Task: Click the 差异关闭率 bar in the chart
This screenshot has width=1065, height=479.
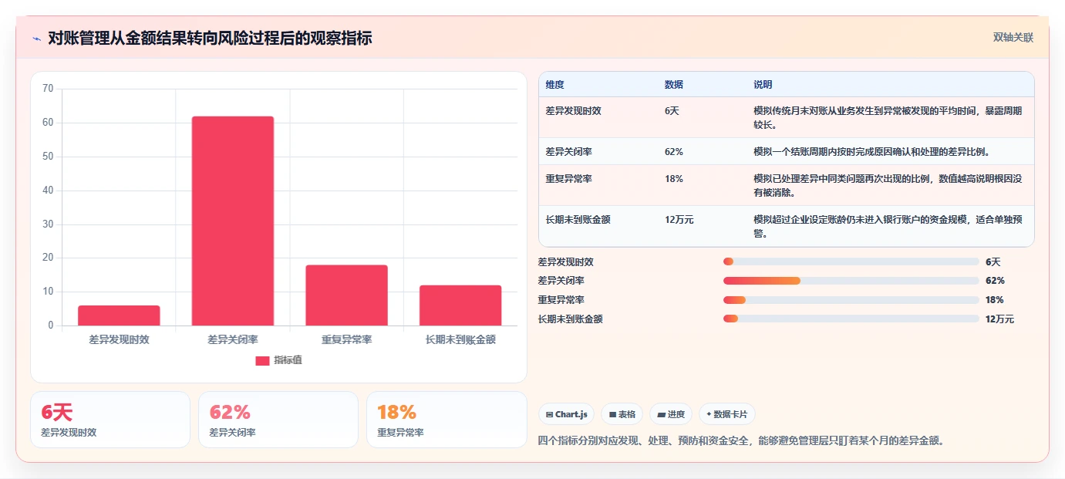Action: (x=233, y=221)
